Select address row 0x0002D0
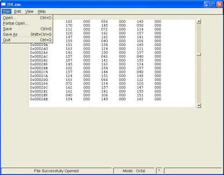This screenshot has width=224, height=175. tap(39, 80)
